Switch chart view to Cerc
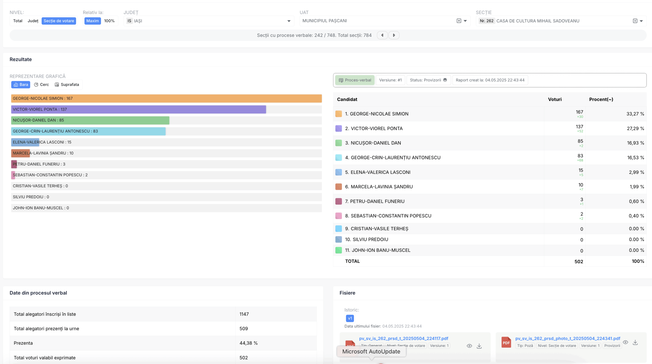 pos(42,85)
